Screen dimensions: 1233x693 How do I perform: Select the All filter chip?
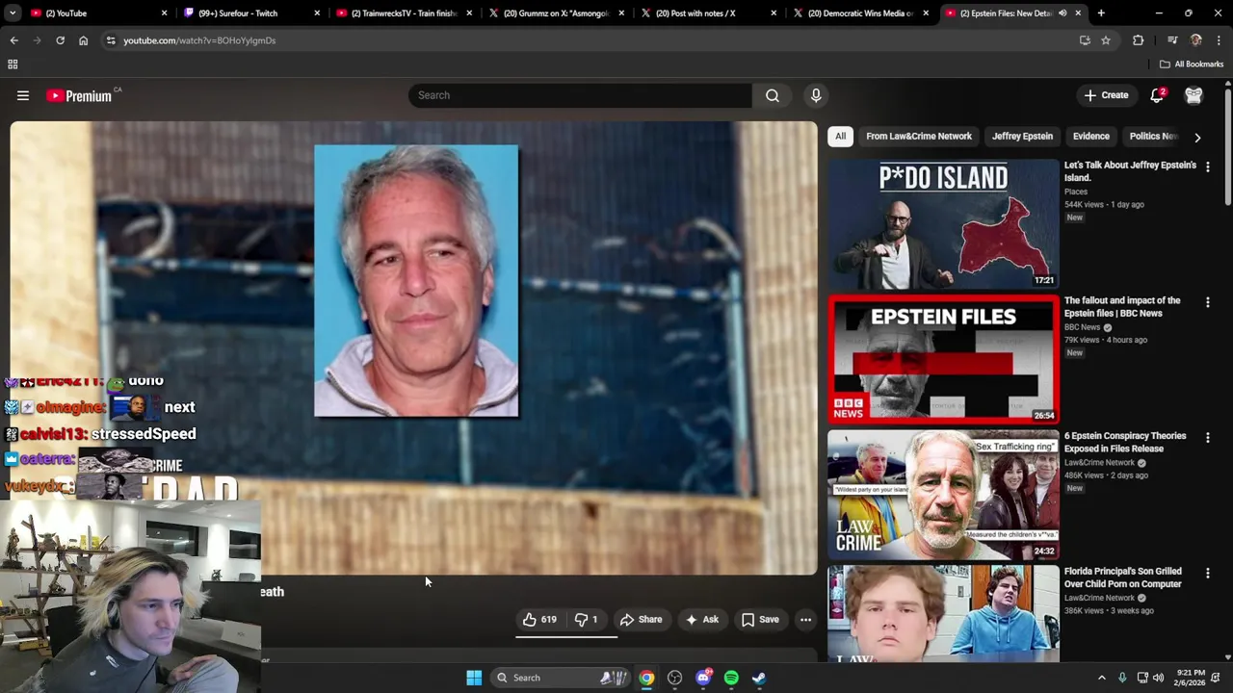pyautogui.click(x=840, y=137)
